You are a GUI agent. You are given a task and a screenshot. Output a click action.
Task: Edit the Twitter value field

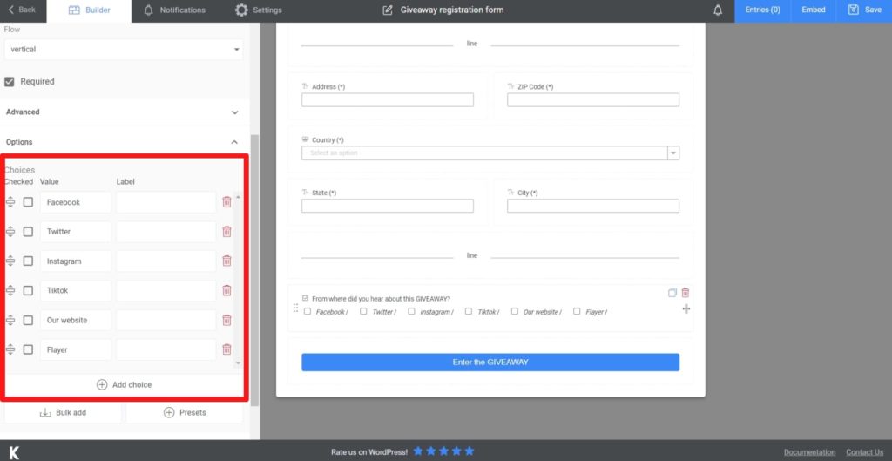(76, 232)
